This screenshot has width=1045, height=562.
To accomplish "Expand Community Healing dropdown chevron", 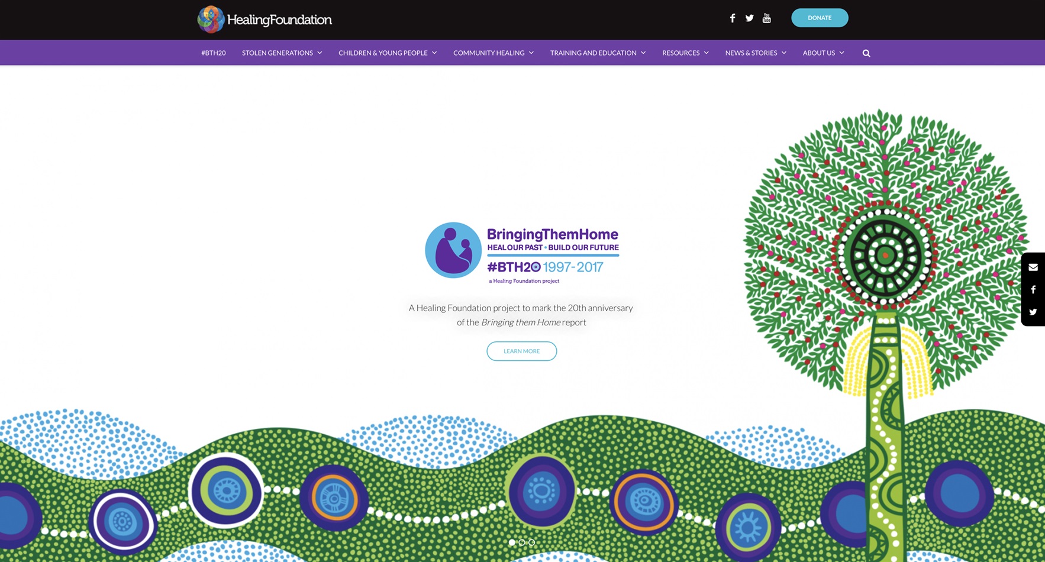I will (x=531, y=53).
